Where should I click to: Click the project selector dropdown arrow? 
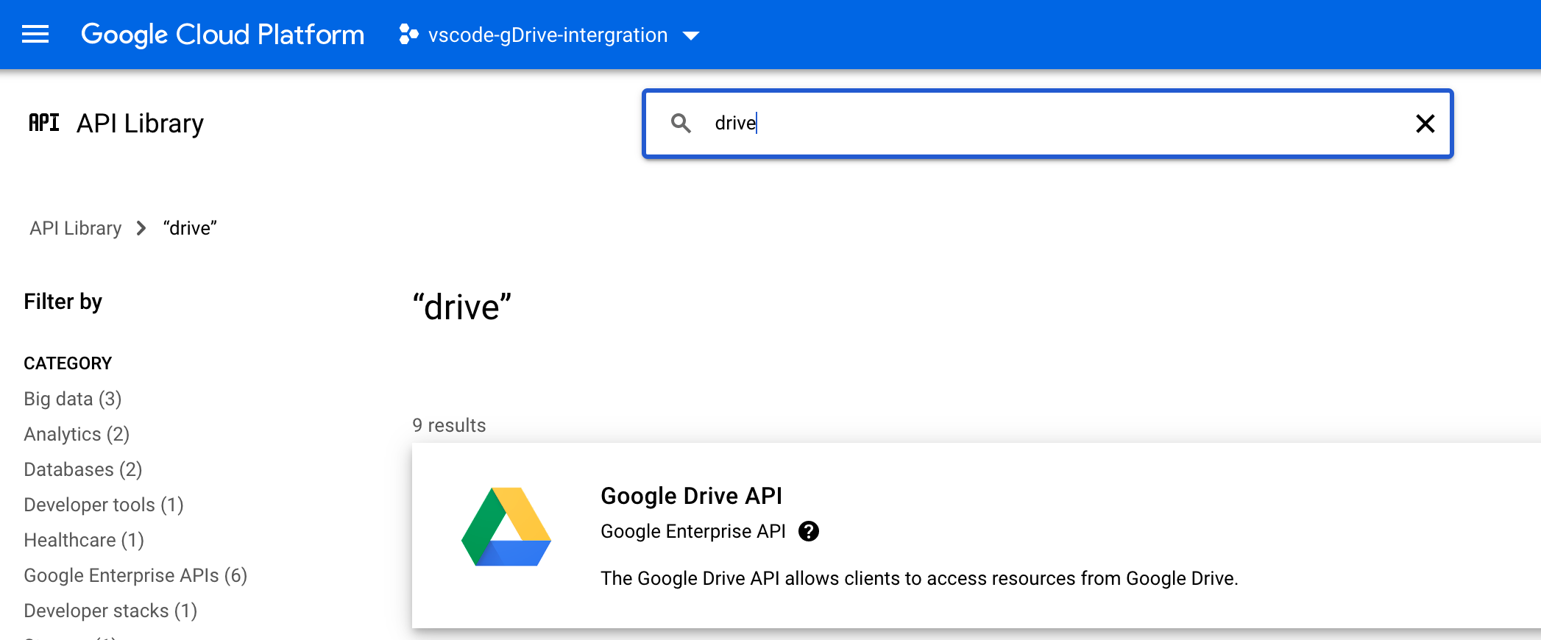click(691, 36)
